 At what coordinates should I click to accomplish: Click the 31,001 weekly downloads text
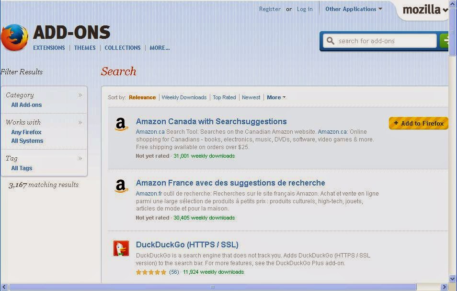coord(204,156)
